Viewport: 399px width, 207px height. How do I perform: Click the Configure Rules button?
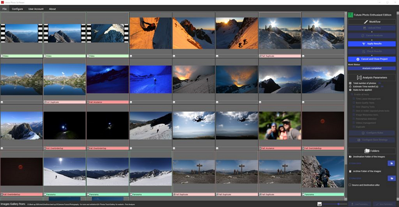pos(372,133)
